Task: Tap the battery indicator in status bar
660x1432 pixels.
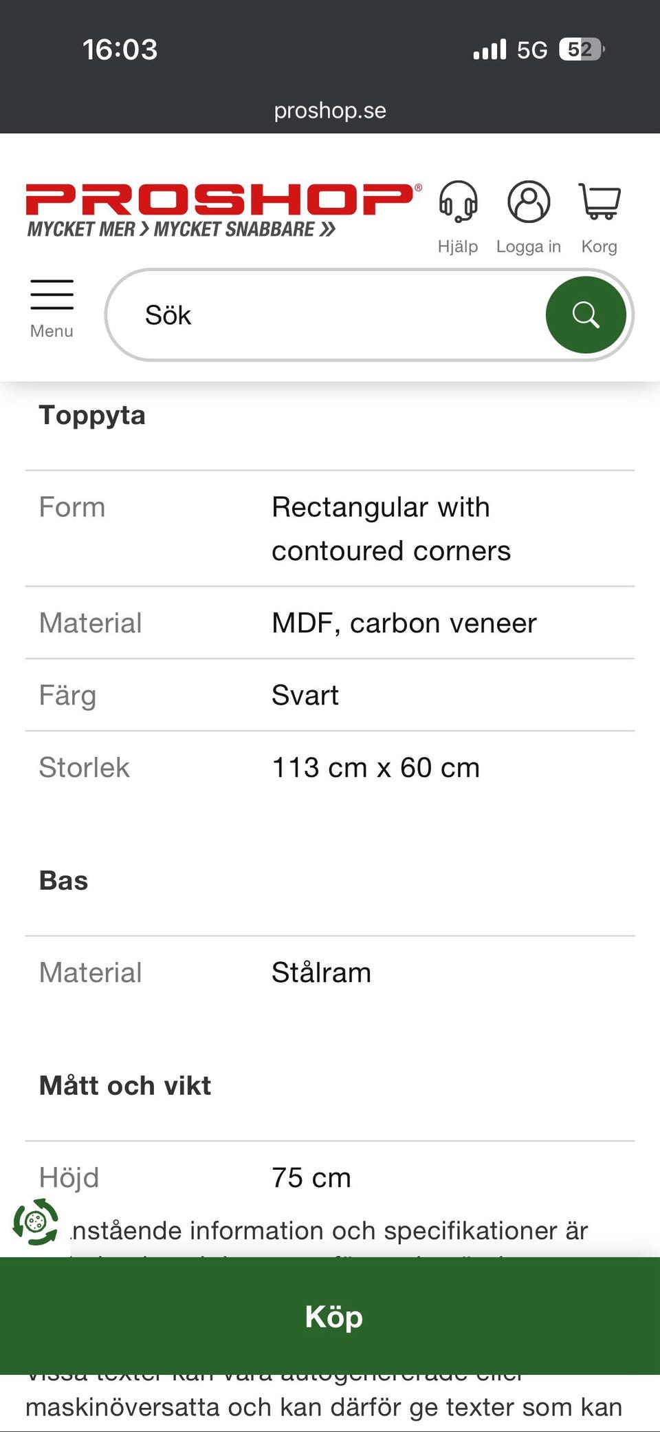Action: tap(581, 50)
